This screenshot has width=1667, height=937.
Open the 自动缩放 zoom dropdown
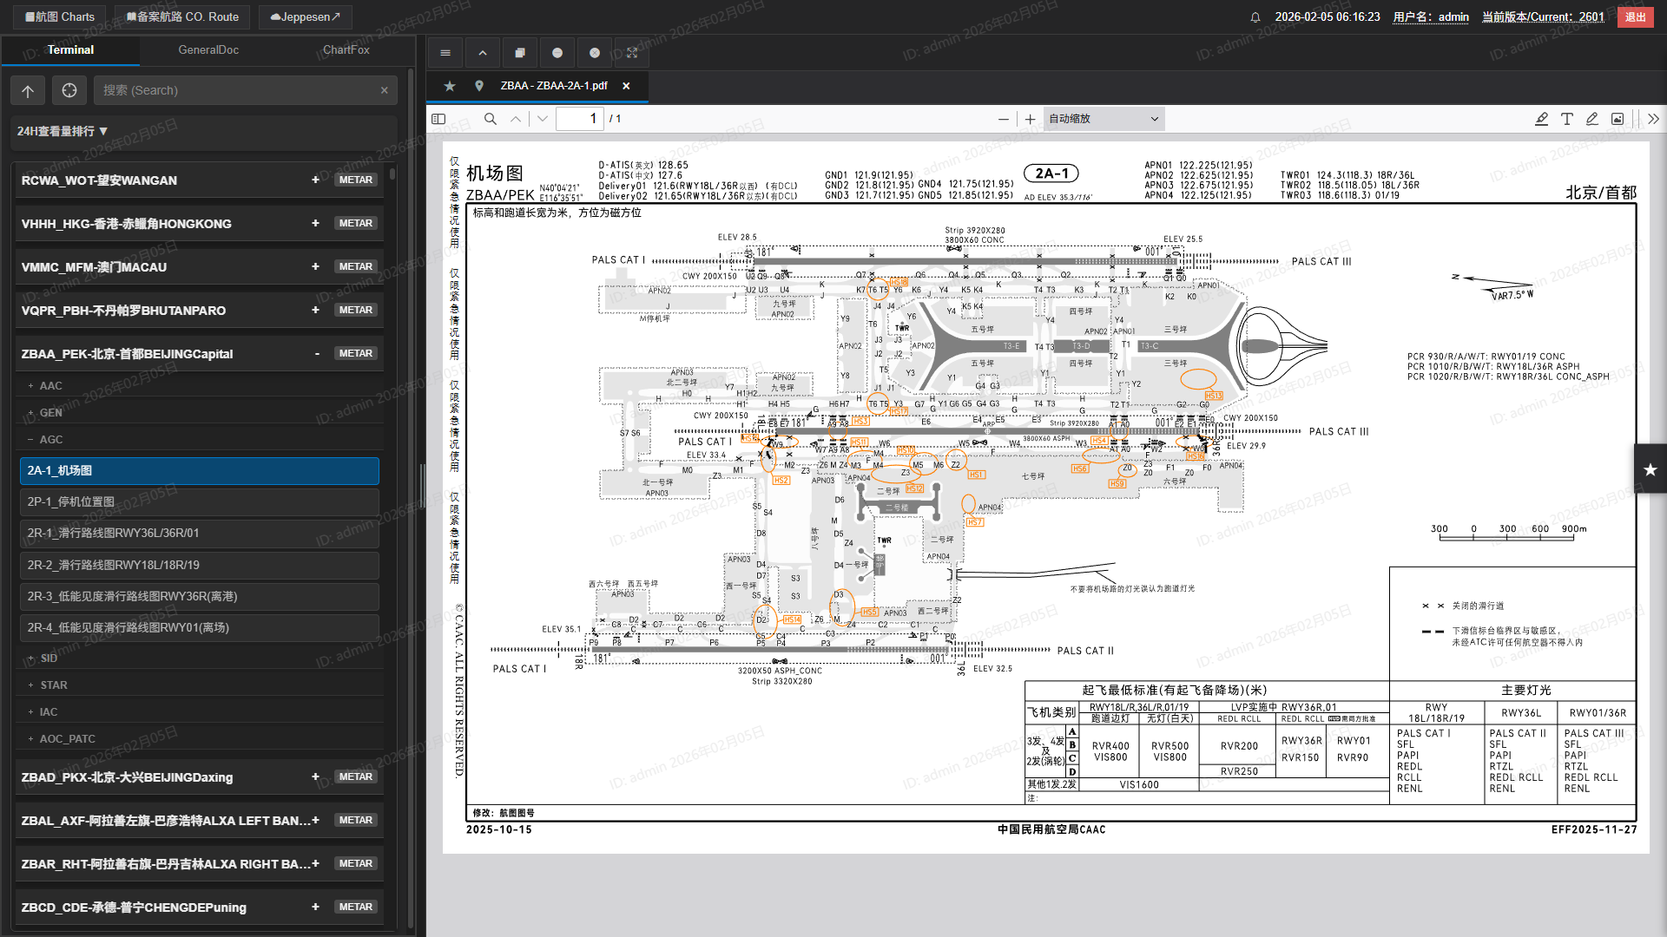point(1103,119)
